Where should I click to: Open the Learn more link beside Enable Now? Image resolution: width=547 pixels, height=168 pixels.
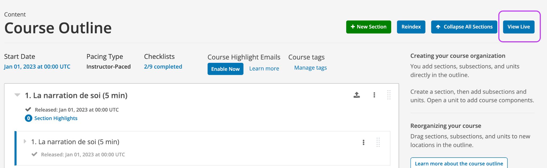264,68
